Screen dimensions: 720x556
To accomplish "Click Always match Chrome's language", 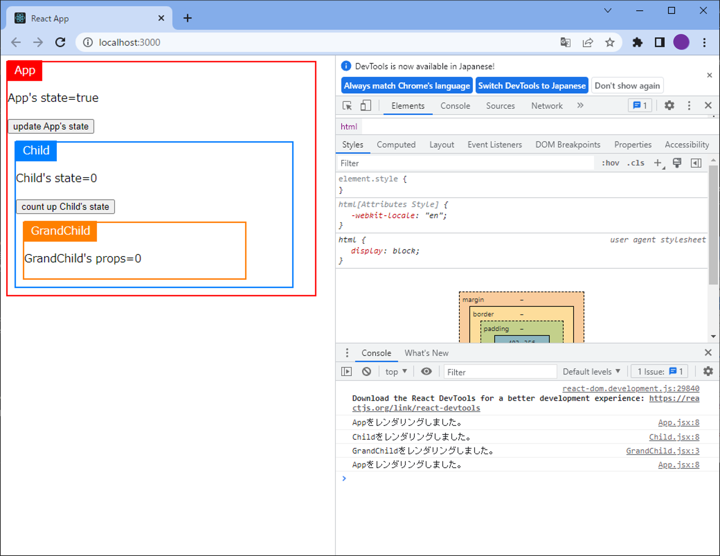I will pyautogui.click(x=407, y=86).
